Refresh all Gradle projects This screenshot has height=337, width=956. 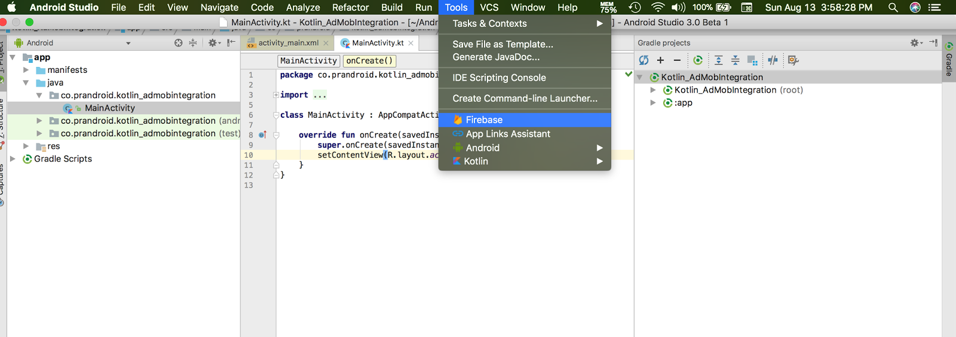point(644,60)
